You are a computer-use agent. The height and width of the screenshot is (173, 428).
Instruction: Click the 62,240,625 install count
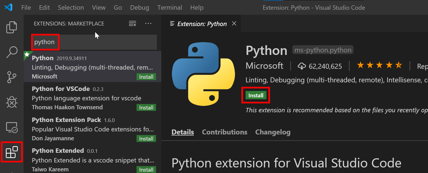[325, 66]
